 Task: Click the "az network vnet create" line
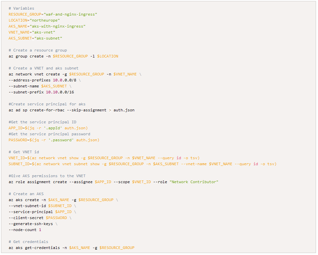(75, 74)
